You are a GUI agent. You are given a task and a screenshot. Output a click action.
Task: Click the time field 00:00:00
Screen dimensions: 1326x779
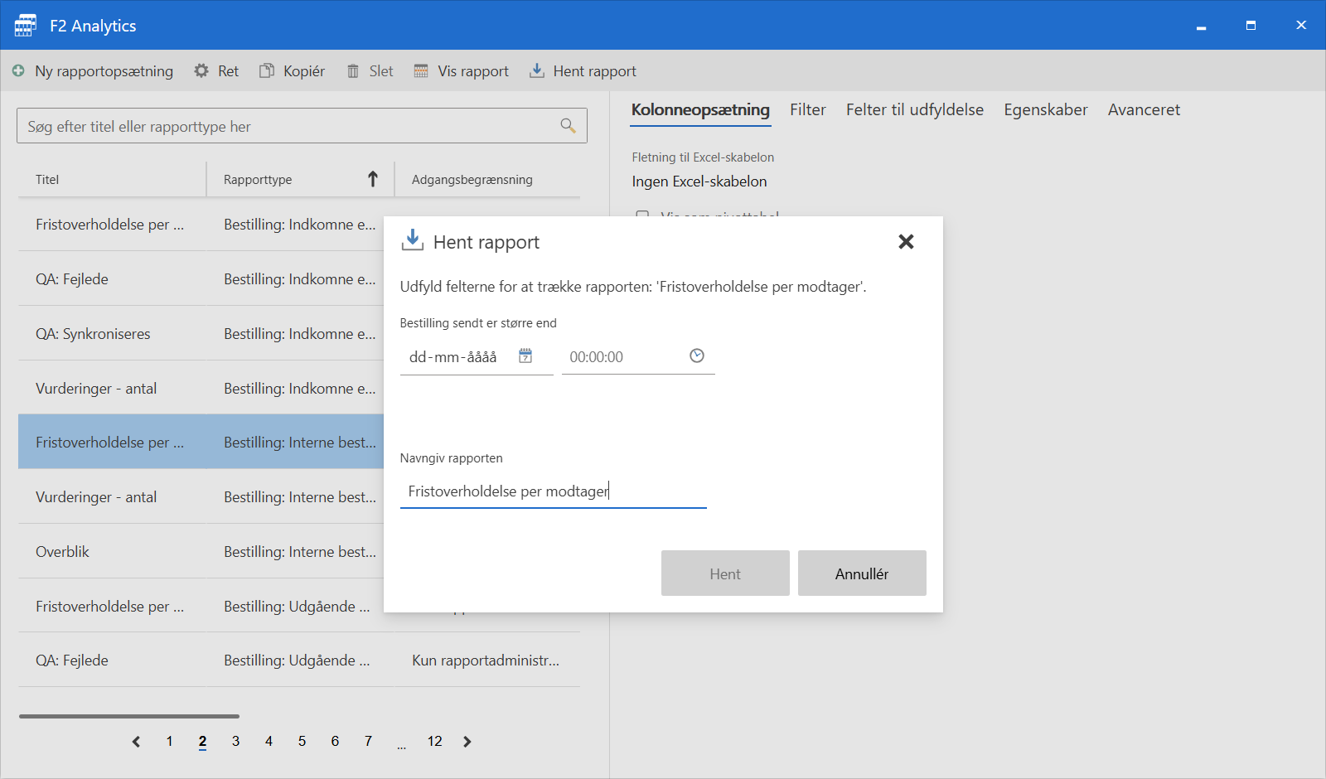point(638,357)
